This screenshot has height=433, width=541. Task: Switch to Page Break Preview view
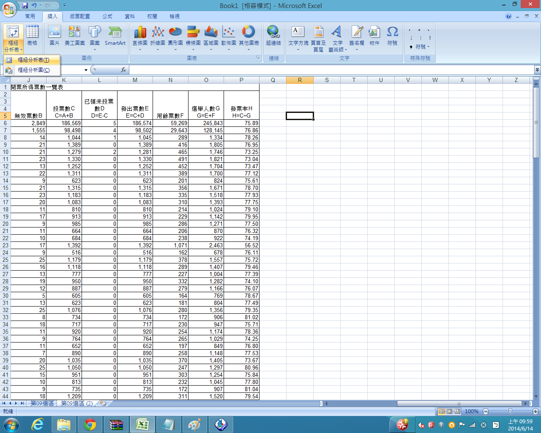[457, 411]
